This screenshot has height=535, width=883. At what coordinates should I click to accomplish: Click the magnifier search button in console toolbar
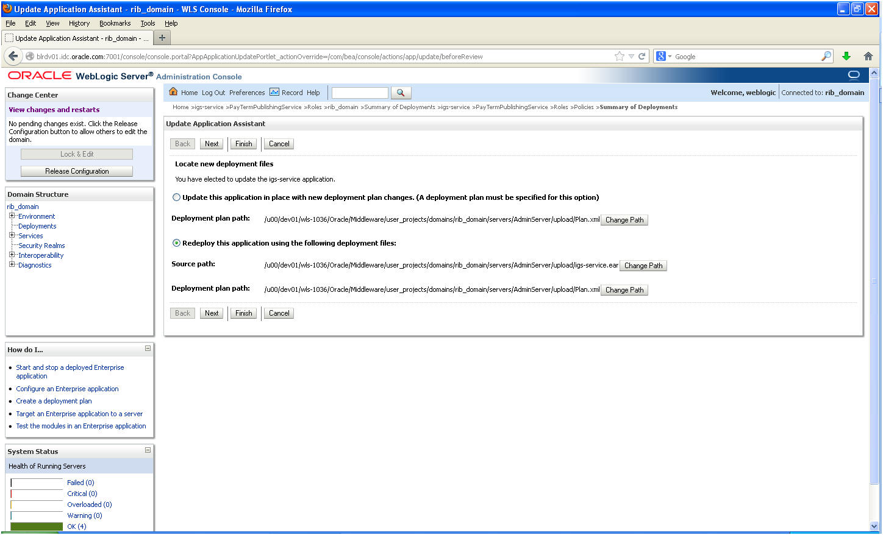click(401, 93)
